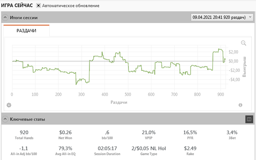Click the info icon below the graph

[241, 105]
